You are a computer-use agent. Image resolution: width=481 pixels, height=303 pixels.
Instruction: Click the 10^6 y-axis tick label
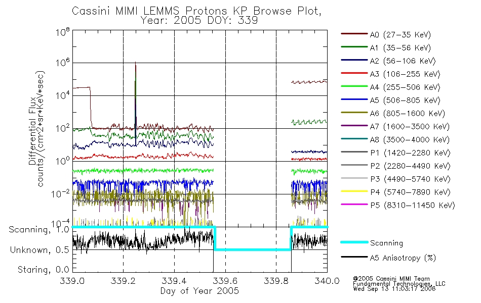[63, 63]
